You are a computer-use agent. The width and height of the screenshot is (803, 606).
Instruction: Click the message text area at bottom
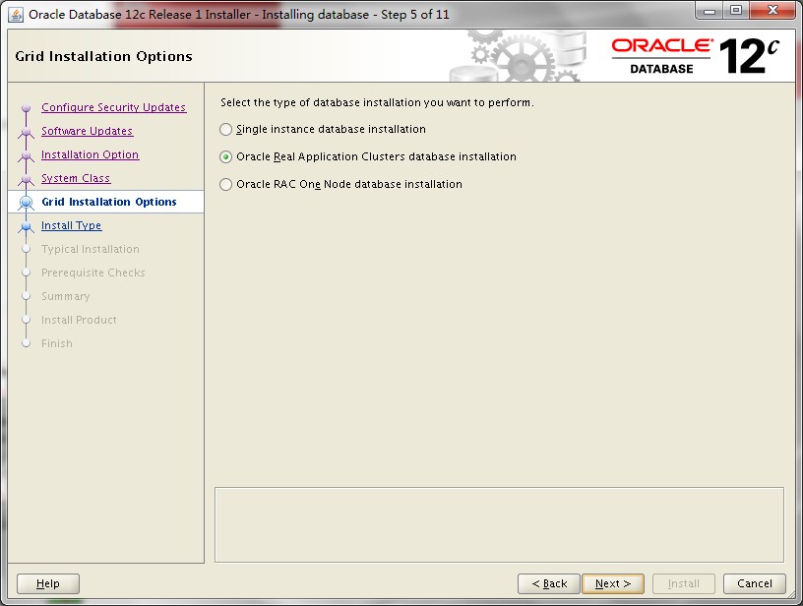pyautogui.click(x=499, y=524)
